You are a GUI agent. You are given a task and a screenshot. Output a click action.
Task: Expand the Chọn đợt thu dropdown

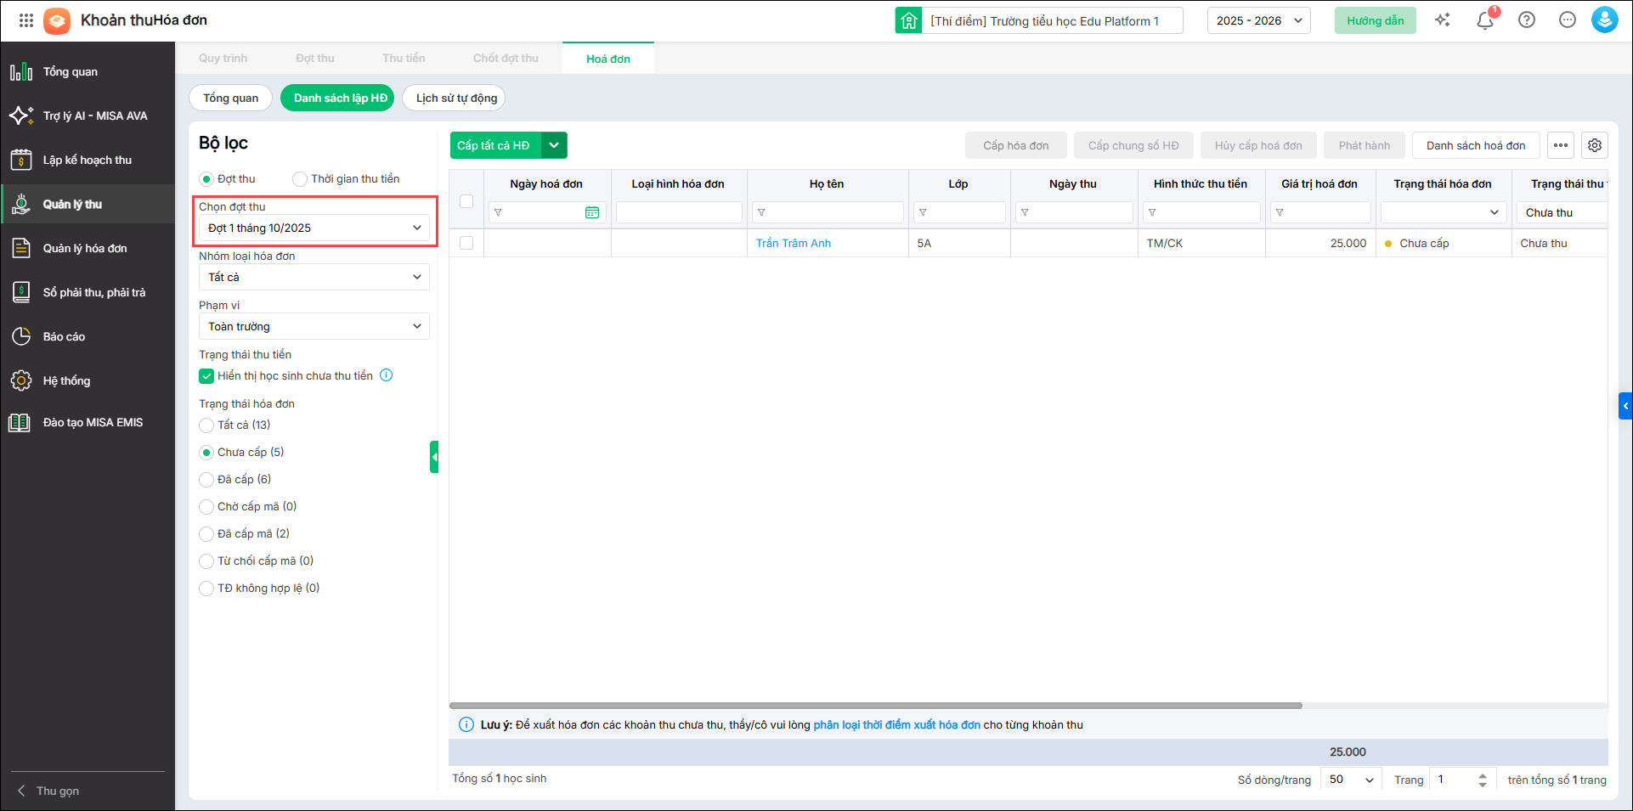[314, 228]
